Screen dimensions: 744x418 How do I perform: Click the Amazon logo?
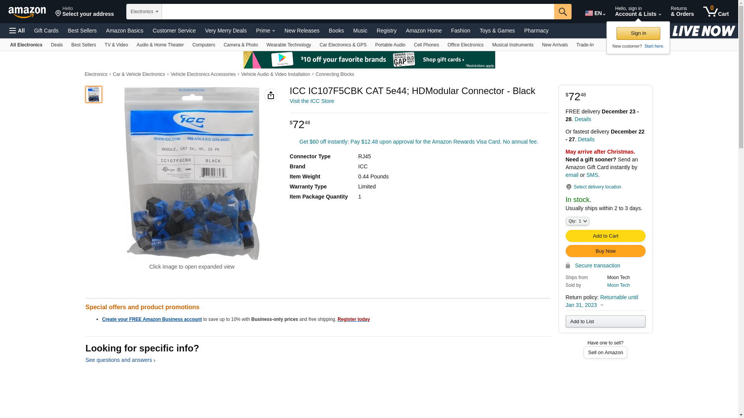(27, 12)
